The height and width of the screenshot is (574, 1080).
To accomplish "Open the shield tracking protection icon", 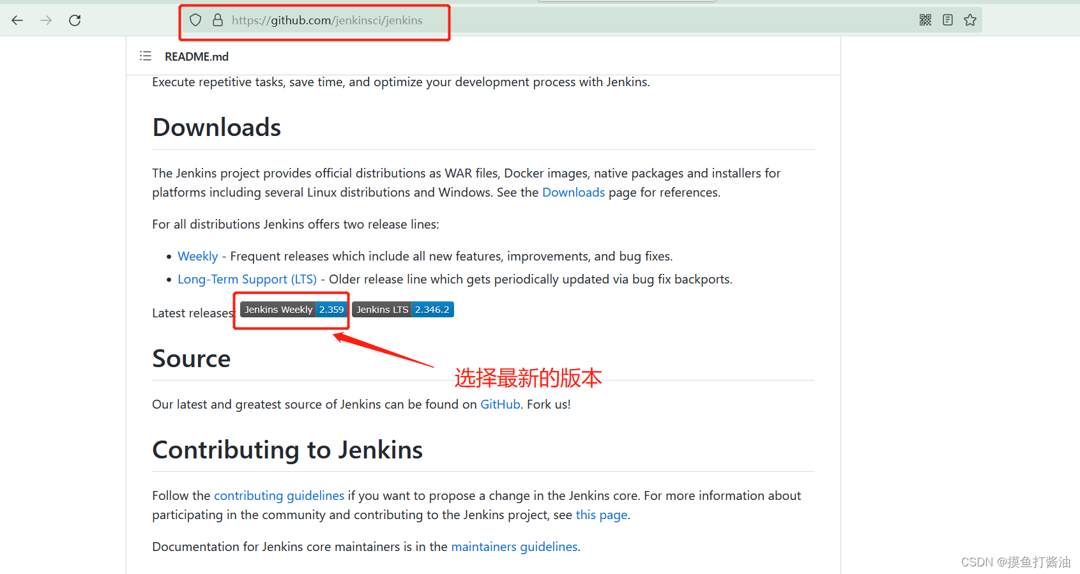I will pos(195,20).
